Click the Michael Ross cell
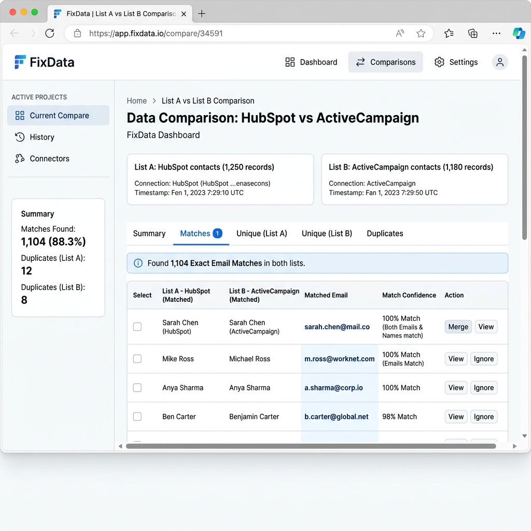The width and height of the screenshot is (531, 531). pos(249,359)
